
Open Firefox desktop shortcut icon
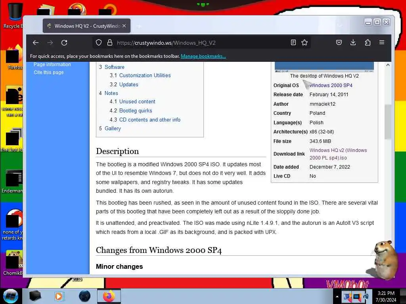[x=14, y=57]
